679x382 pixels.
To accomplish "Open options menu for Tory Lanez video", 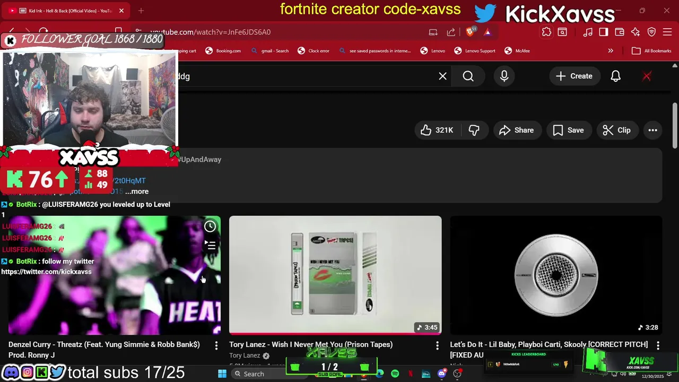I will coord(437,345).
